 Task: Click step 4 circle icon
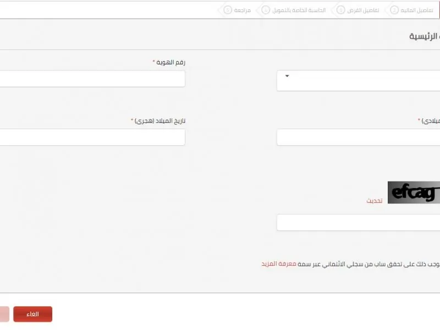point(266,10)
